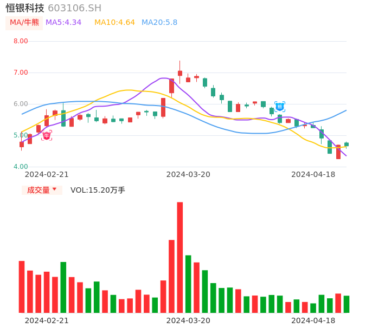Click the 4.00 price axis label
The width and height of the screenshot is (372, 328).
click(21, 167)
